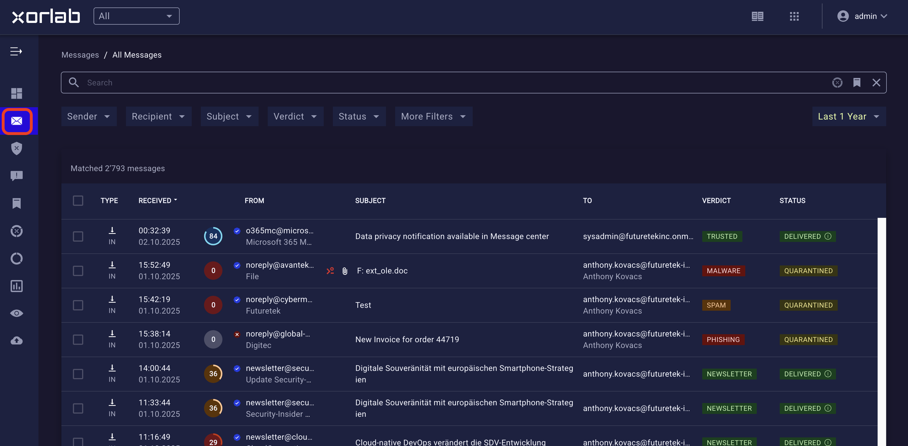Open the New Invoice for order 44719 message

pyautogui.click(x=407, y=339)
